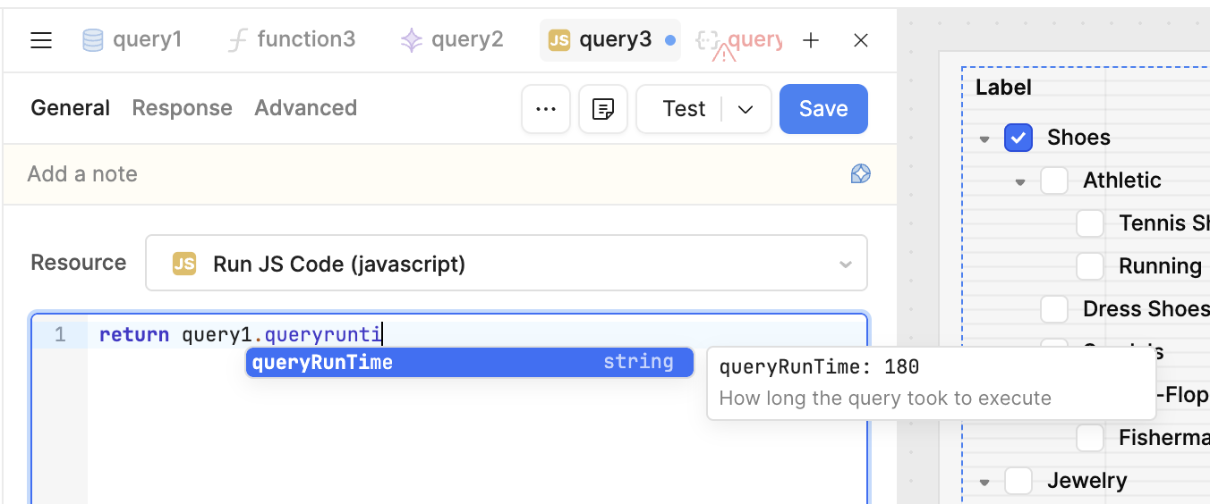This screenshot has width=1210, height=504.
Task: Open the hamburger menu icon
Action: 41,40
